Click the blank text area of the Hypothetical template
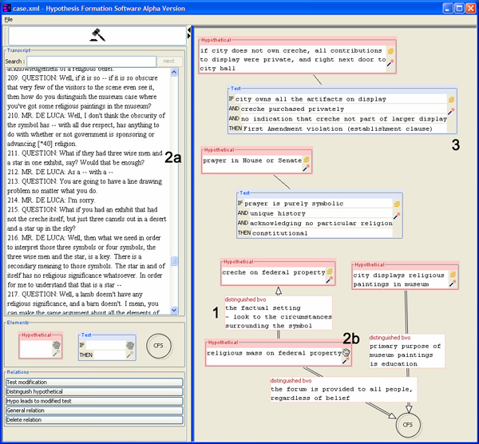 pyautogui.click(x=36, y=349)
